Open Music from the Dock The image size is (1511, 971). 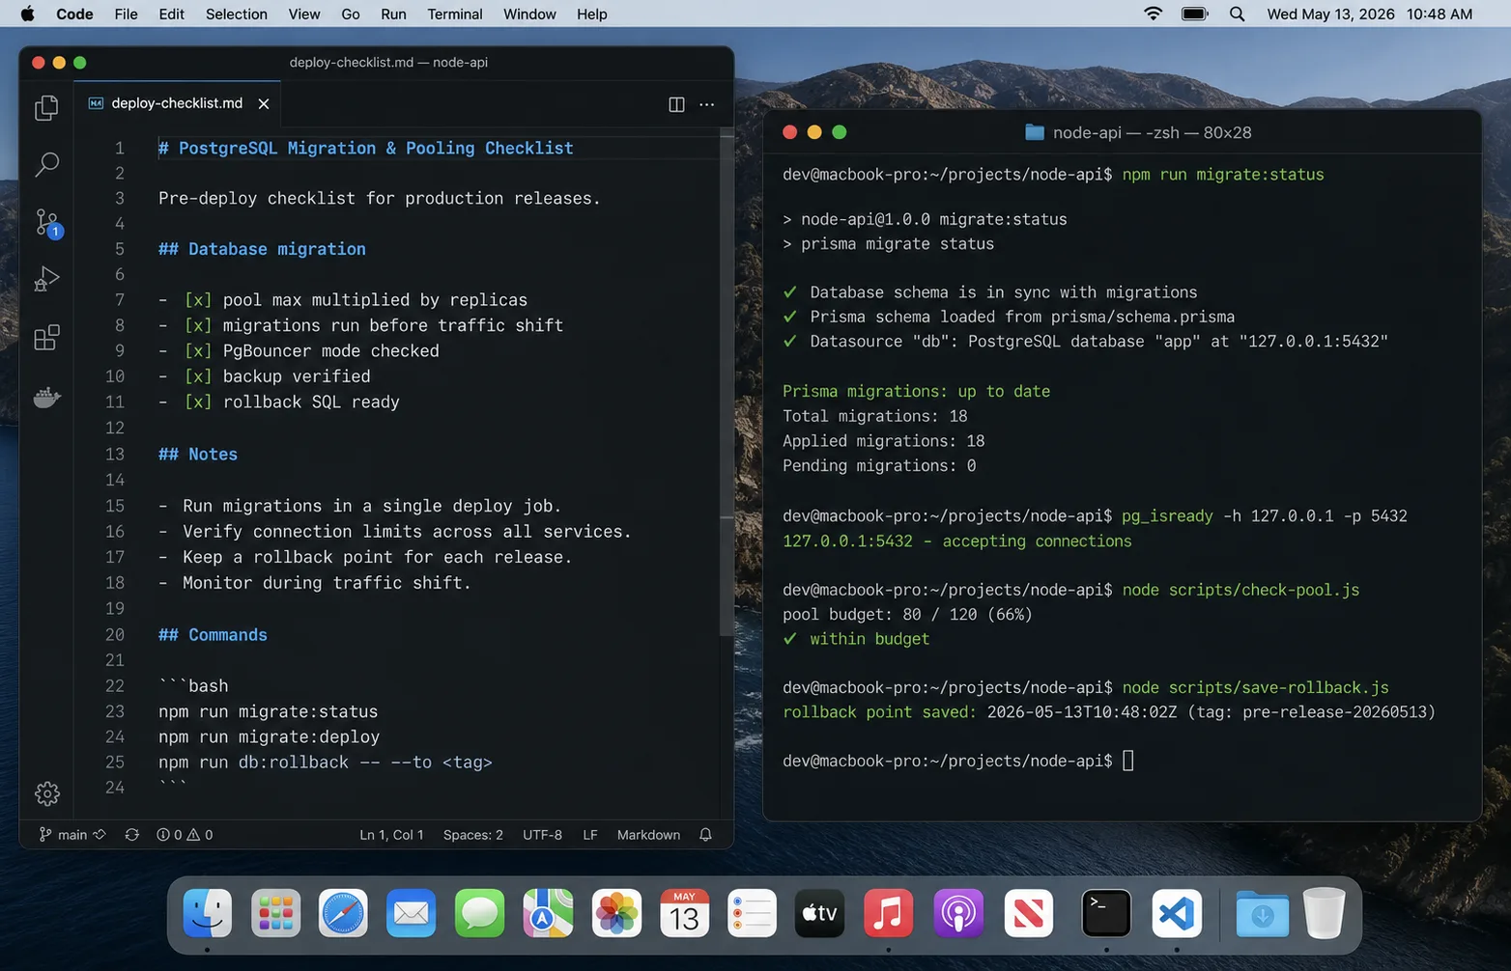click(x=888, y=913)
